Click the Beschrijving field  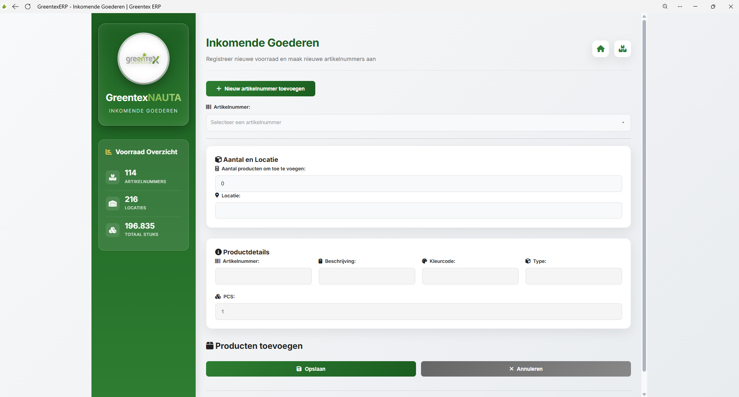pos(367,276)
